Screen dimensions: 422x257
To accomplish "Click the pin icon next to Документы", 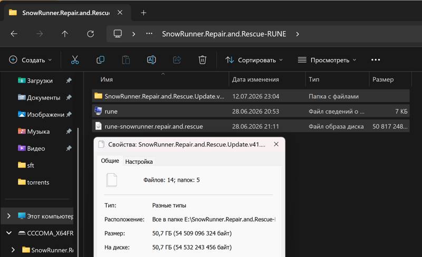I will 69,97.
